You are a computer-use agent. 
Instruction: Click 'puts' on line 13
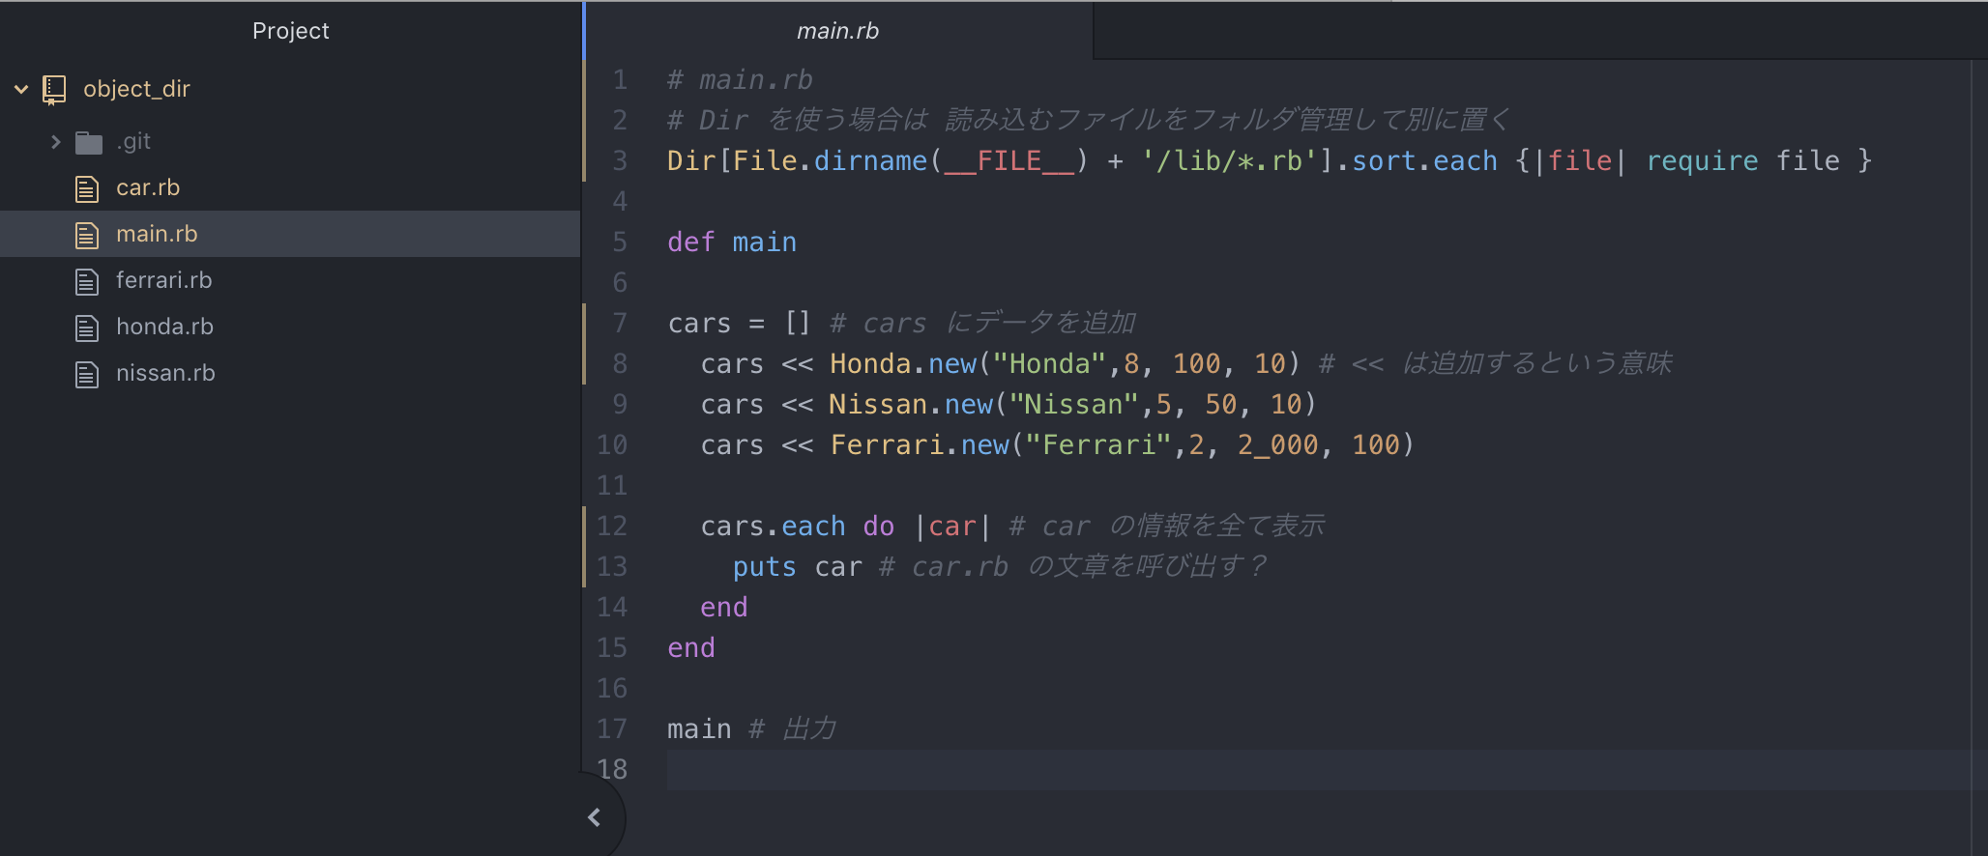tap(764, 566)
